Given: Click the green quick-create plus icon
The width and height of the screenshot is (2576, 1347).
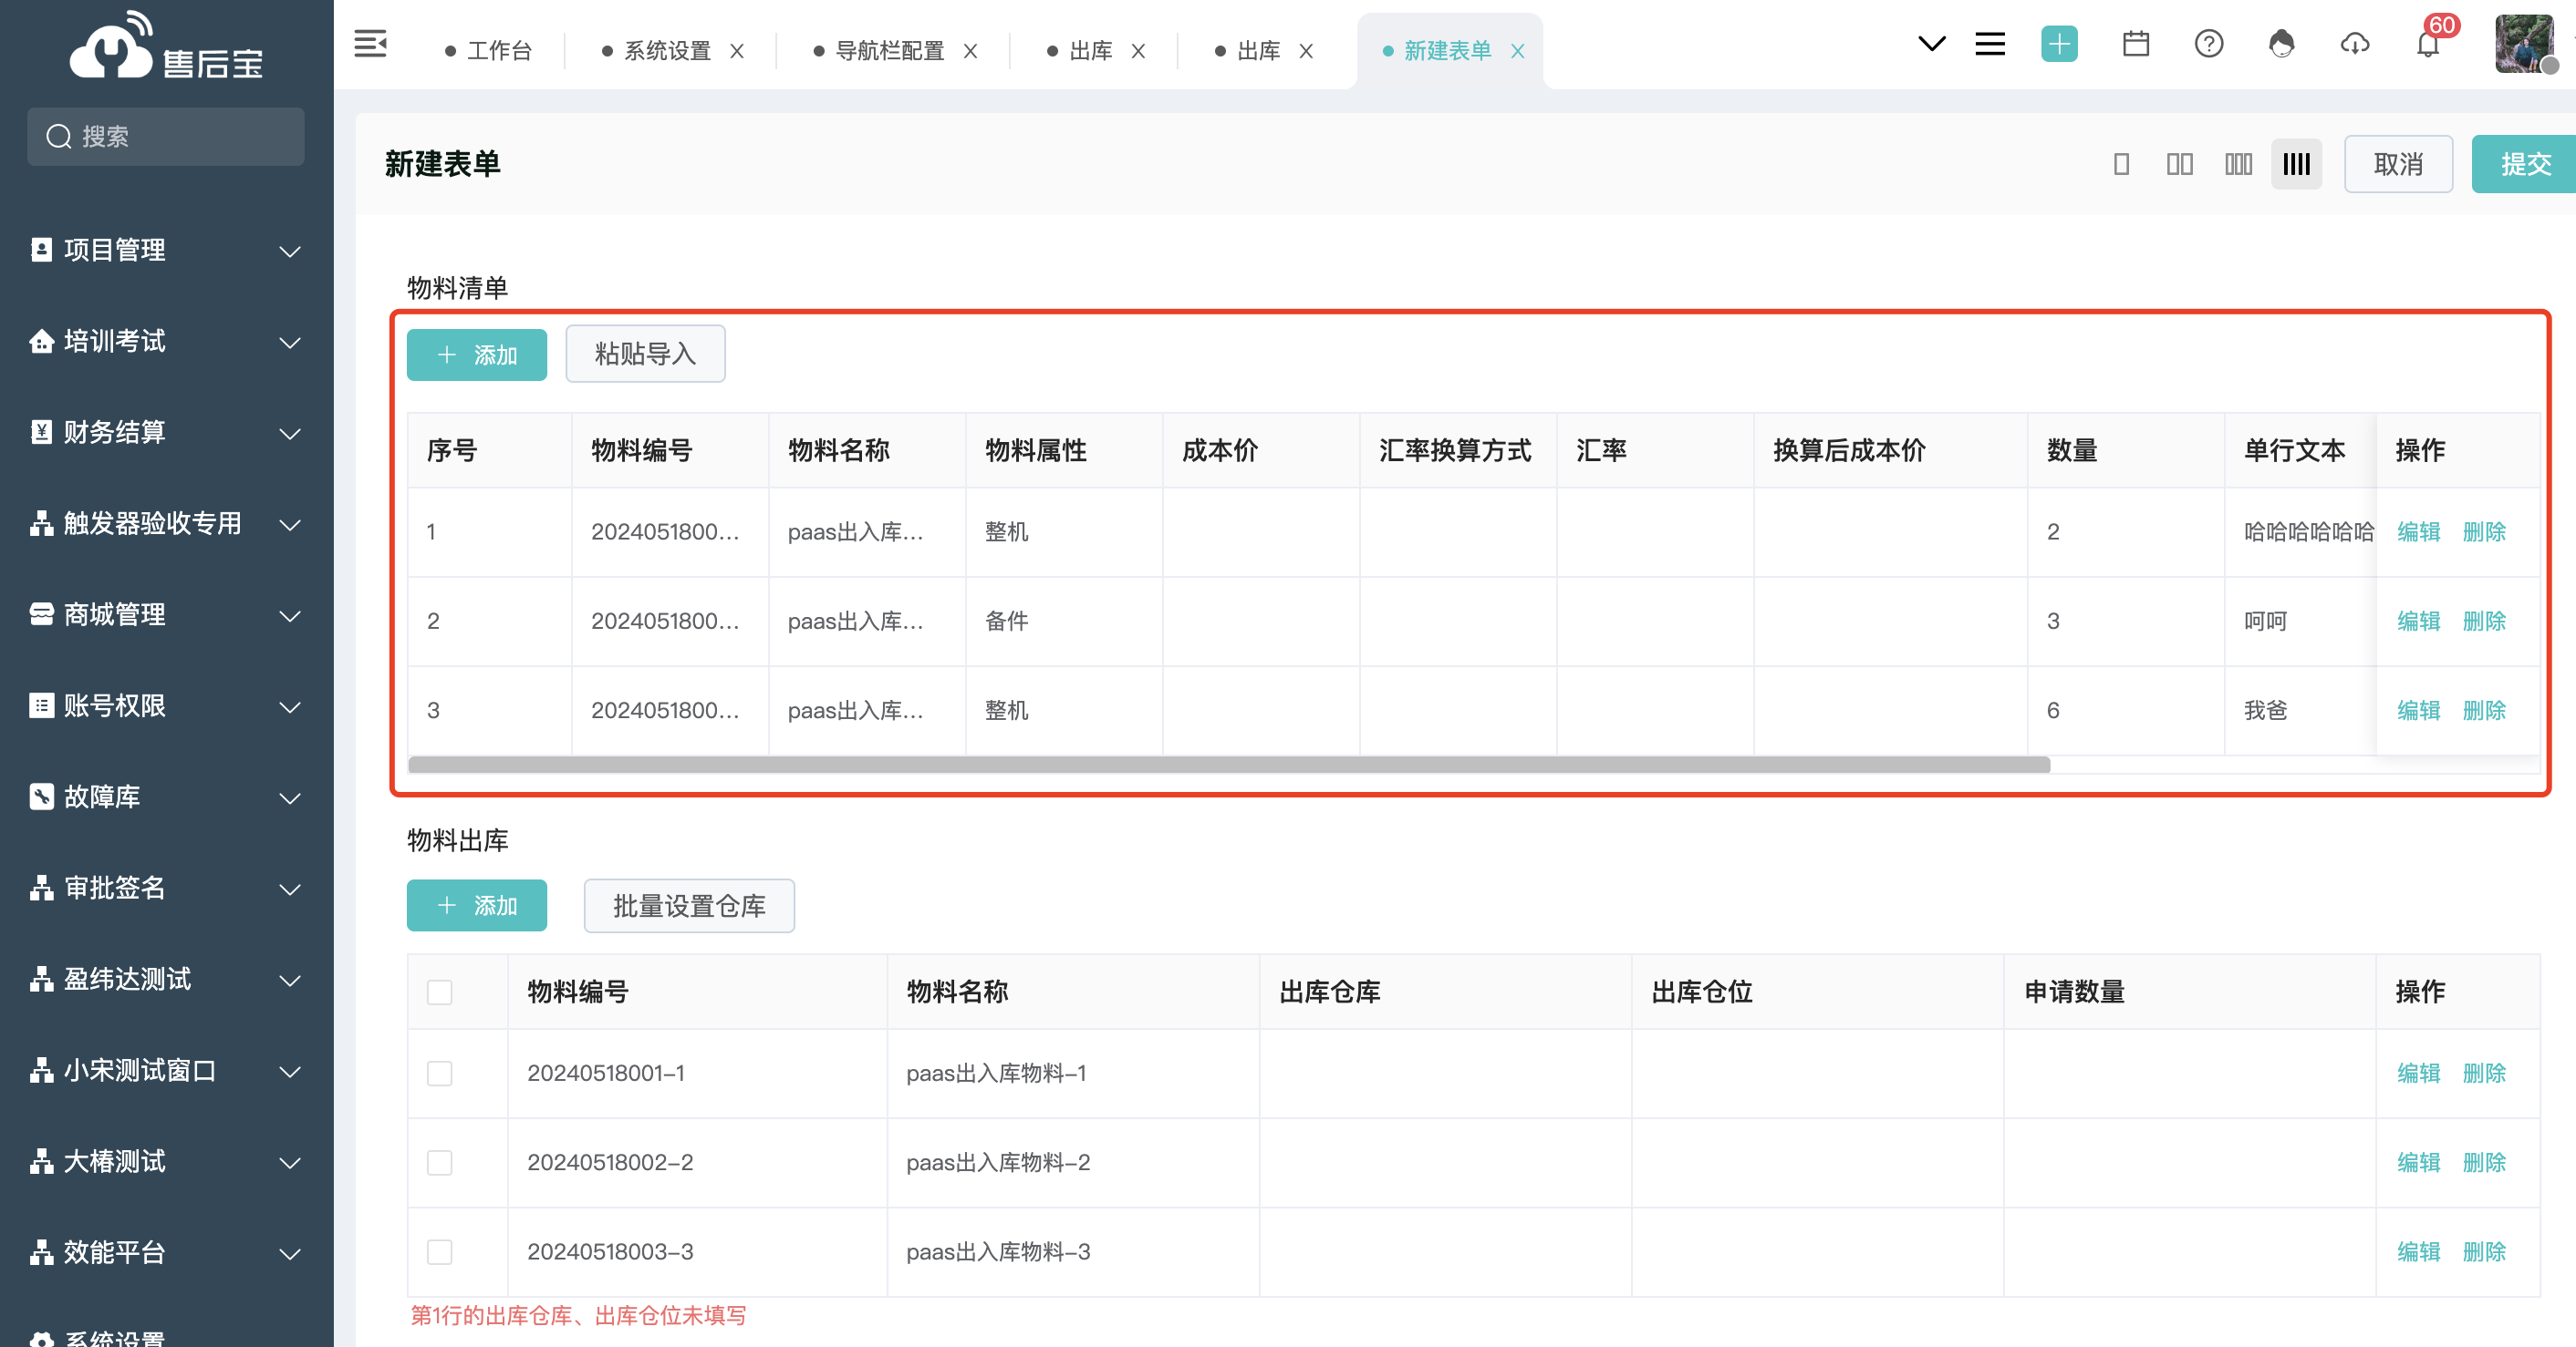Looking at the screenshot, I should click(2059, 44).
